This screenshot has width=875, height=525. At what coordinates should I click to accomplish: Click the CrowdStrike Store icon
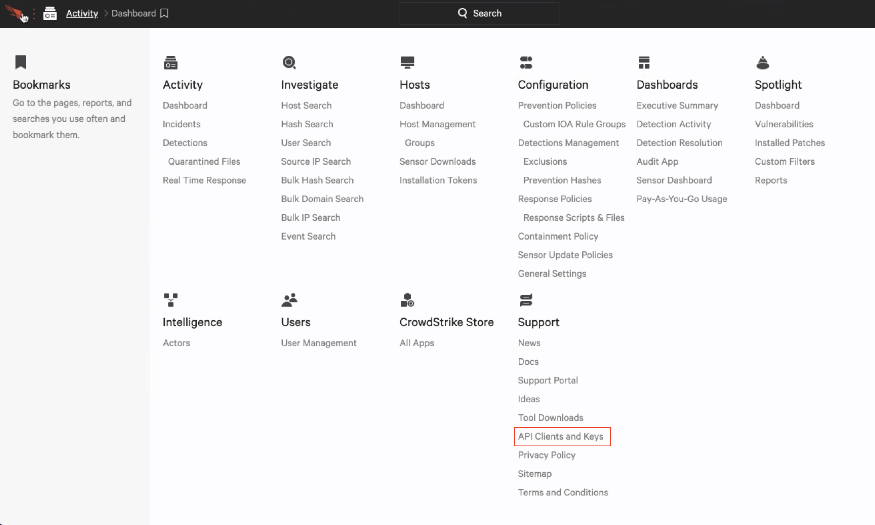tap(407, 300)
